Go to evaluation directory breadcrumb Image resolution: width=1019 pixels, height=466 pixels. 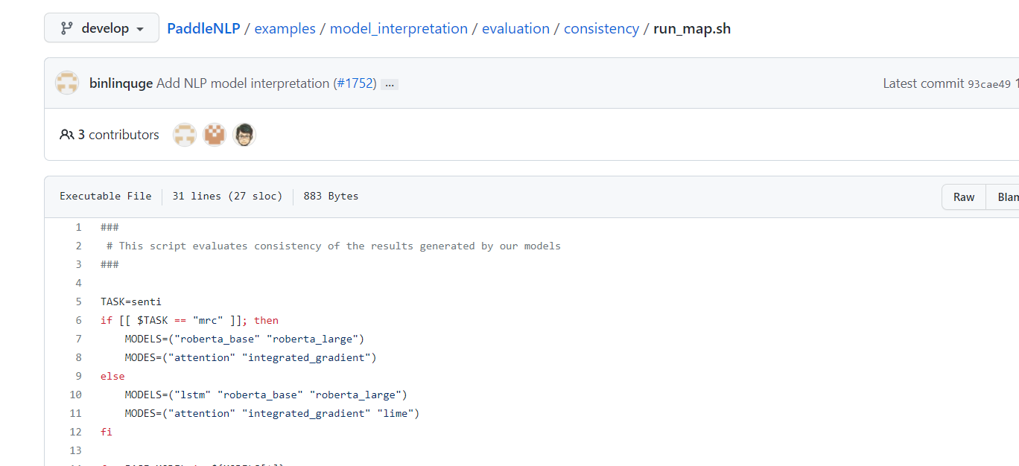(x=515, y=28)
